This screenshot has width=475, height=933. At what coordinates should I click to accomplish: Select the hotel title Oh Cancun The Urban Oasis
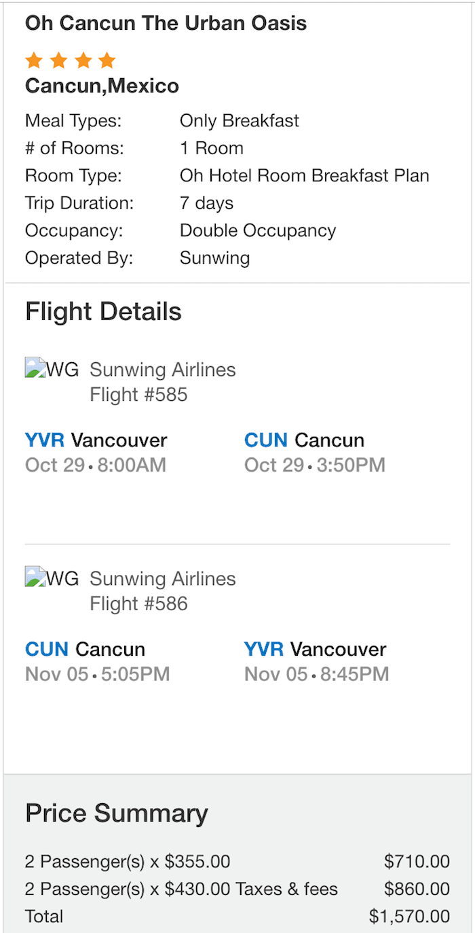tap(166, 23)
